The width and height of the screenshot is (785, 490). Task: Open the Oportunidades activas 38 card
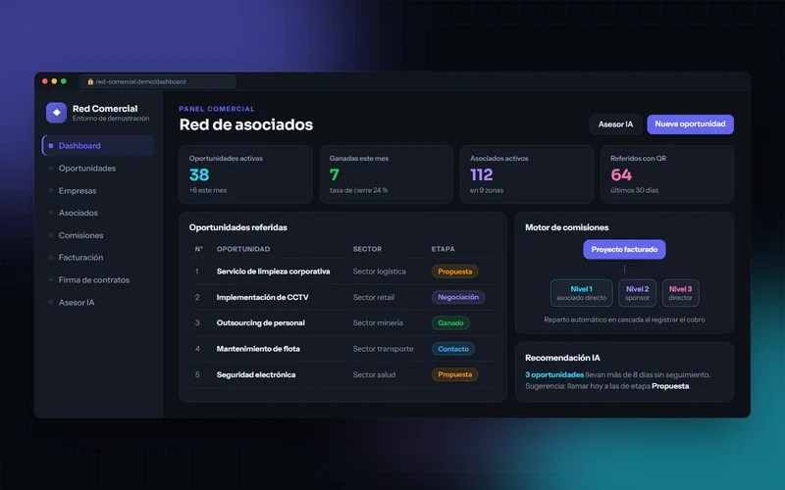(x=245, y=174)
